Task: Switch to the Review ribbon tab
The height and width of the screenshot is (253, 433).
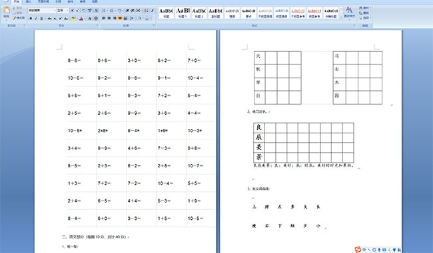Action: click(83, 1)
